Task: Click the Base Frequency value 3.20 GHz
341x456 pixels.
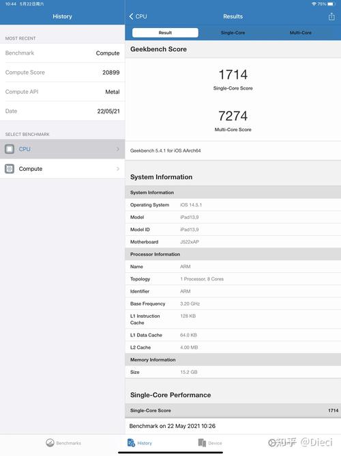Action: [x=190, y=304]
